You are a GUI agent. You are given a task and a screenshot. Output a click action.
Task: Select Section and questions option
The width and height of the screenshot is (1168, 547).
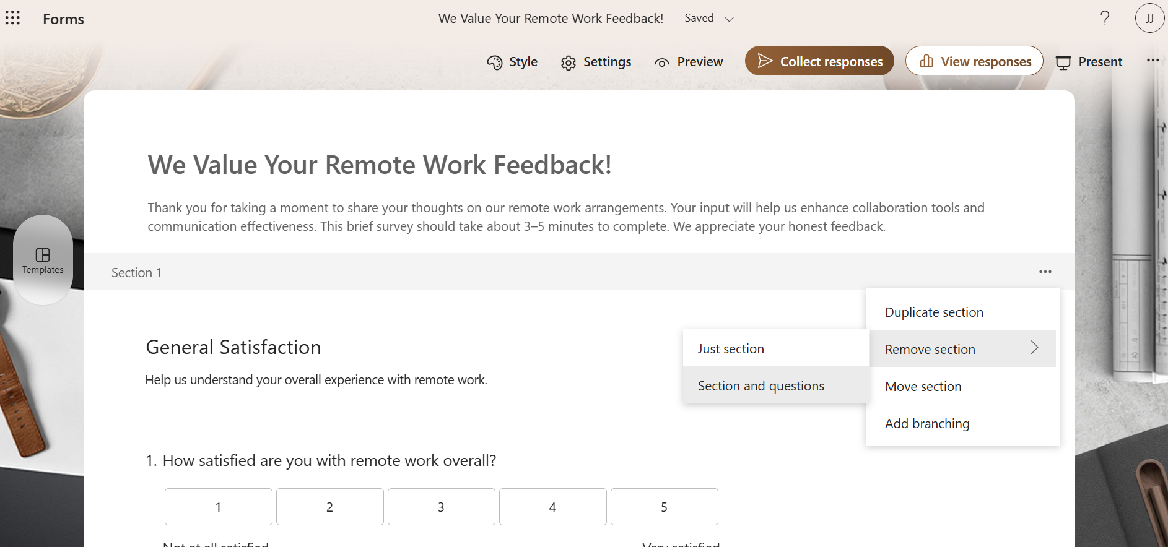[x=776, y=385]
